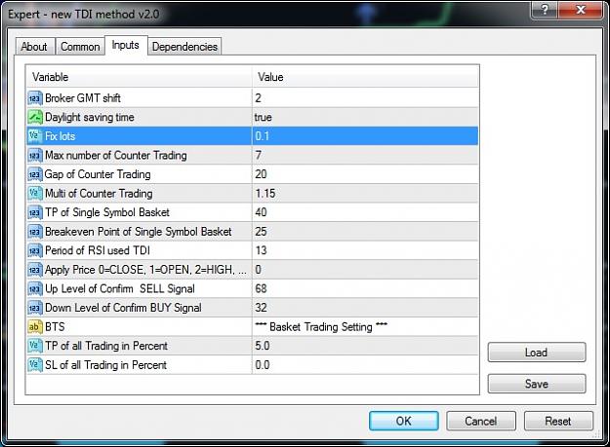Click the icon beside TP of all Trading in Percent
The height and width of the screenshot is (447, 610).
[34, 346]
